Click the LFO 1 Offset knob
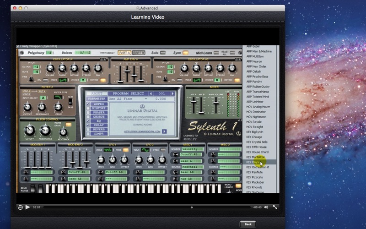The height and width of the screenshot is (229, 366). coord(124,160)
